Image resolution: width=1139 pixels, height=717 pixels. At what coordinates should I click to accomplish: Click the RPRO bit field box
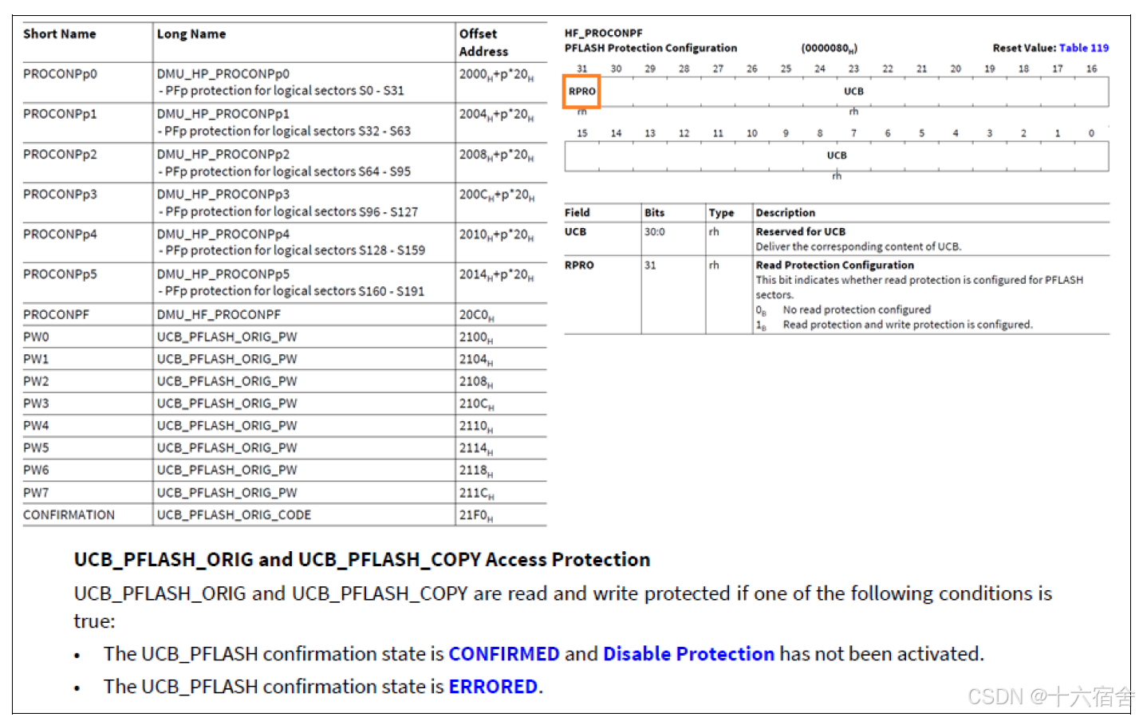tap(581, 92)
